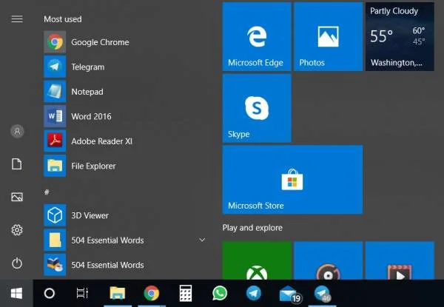Image resolution: width=444 pixels, height=307 pixels.
Task: Open Word 2016 from the app list
Action: (124, 116)
